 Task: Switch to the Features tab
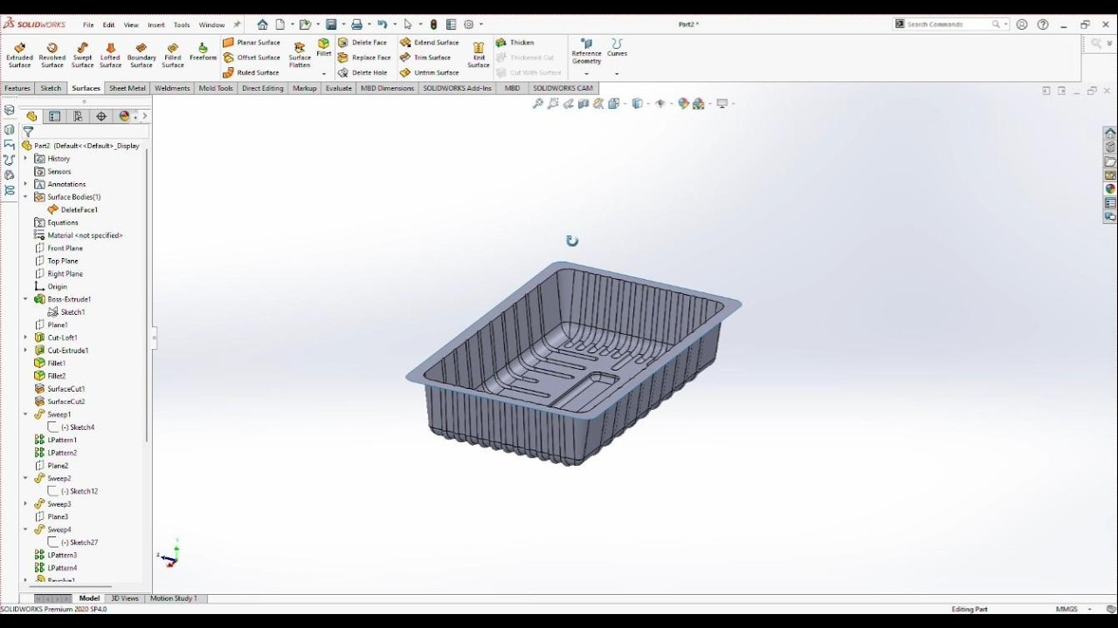tap(17, 88)
